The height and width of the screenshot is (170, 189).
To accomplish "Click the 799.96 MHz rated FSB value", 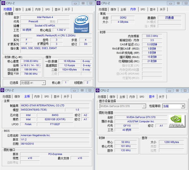I will pyautogui.click(x=31, y=74).
